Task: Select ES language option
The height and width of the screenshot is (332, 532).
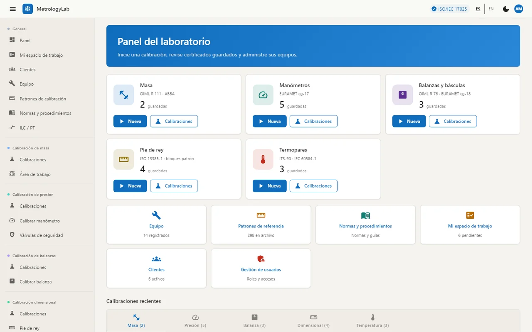Action: (478, 9)
